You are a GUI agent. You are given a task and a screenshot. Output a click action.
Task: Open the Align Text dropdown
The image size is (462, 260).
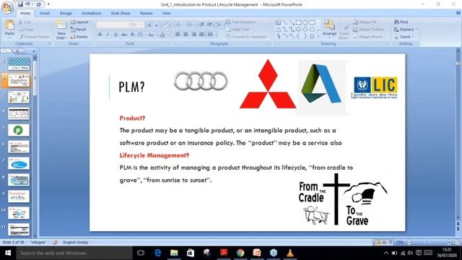(239, 30)
